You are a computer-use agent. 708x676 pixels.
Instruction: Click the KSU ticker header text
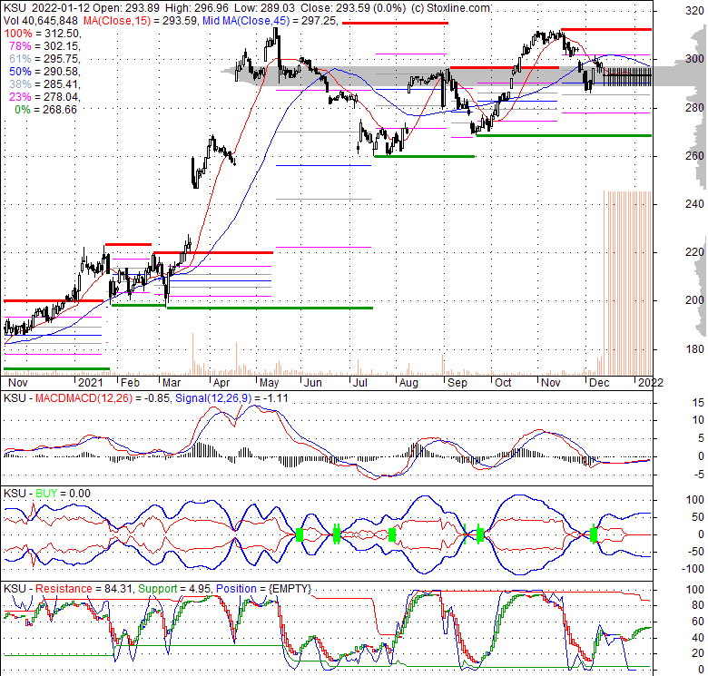(x=15, y=8)
